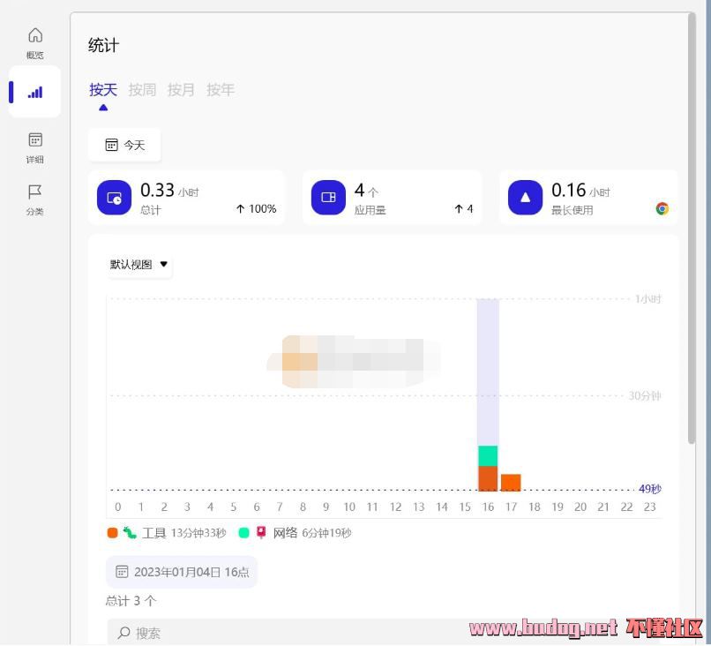Click the 2023年01月04日 16点 date chip
This screenshot has height=646, width=711.
tap(182, 572)
